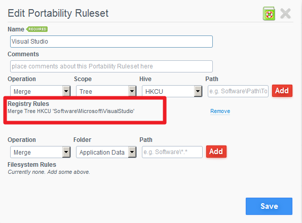This screenshot has width=302, height=223.
Task: Open the Hive HKCU dropdown
Action: click(x=172, y=91)
